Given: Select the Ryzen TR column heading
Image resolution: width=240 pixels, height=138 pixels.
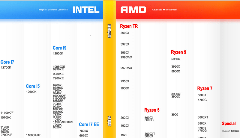Looking at the screenshot, I should pyautogui.click(x=129, y=26).
